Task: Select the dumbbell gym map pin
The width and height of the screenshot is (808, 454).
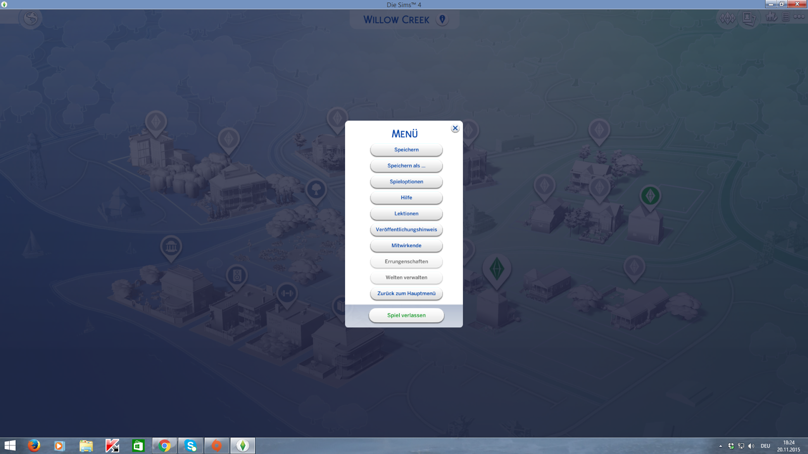Action: (286, 294)
